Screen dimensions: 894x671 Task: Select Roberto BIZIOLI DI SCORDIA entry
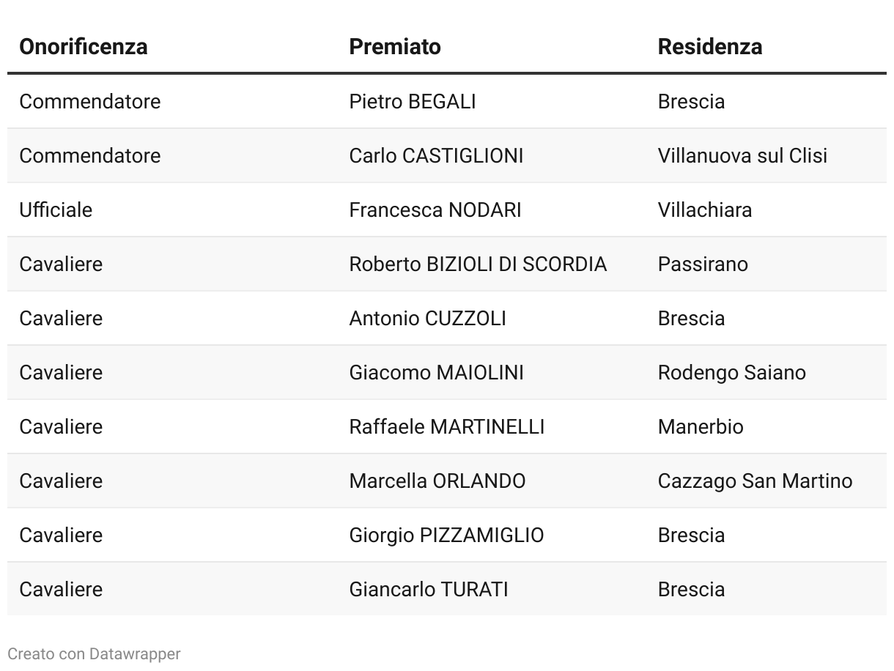point(478,264)
